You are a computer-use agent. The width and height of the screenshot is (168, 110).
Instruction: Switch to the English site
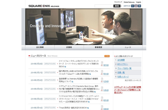139,2
